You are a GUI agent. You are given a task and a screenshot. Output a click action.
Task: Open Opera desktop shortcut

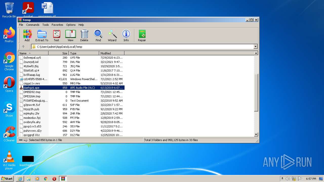pos(9,84)
